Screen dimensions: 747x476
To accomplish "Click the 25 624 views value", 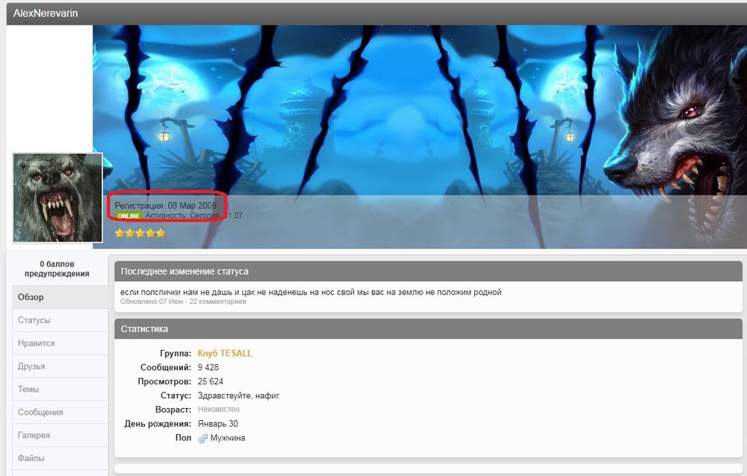I will tap(211, 381).
